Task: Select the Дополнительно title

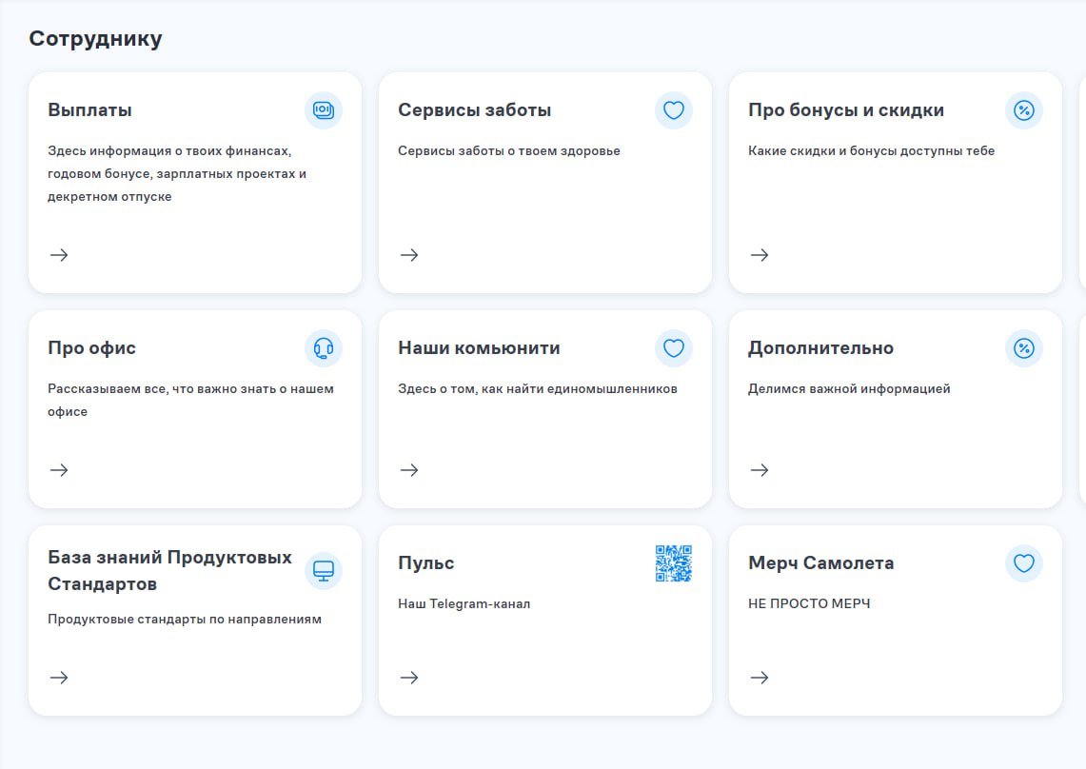Action: (820, 347)
